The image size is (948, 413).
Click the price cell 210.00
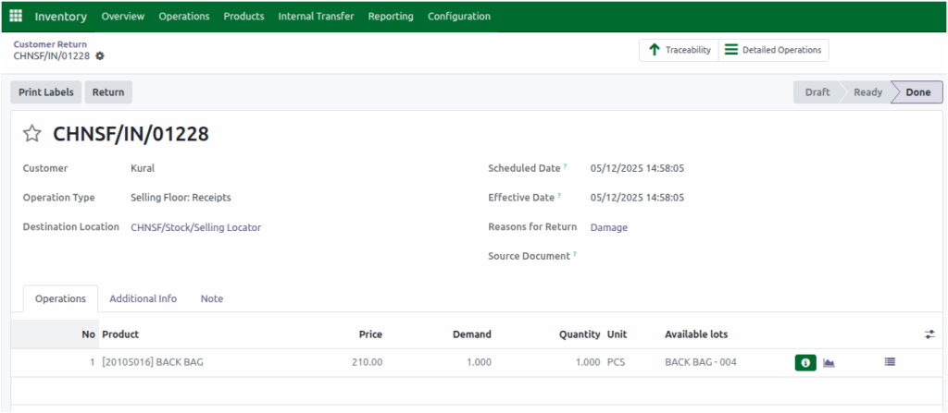tap(367, 362)
